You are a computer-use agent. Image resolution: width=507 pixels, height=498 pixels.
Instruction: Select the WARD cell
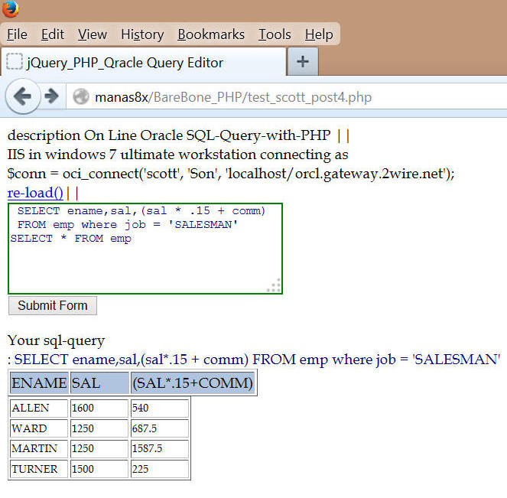[39, 428]
